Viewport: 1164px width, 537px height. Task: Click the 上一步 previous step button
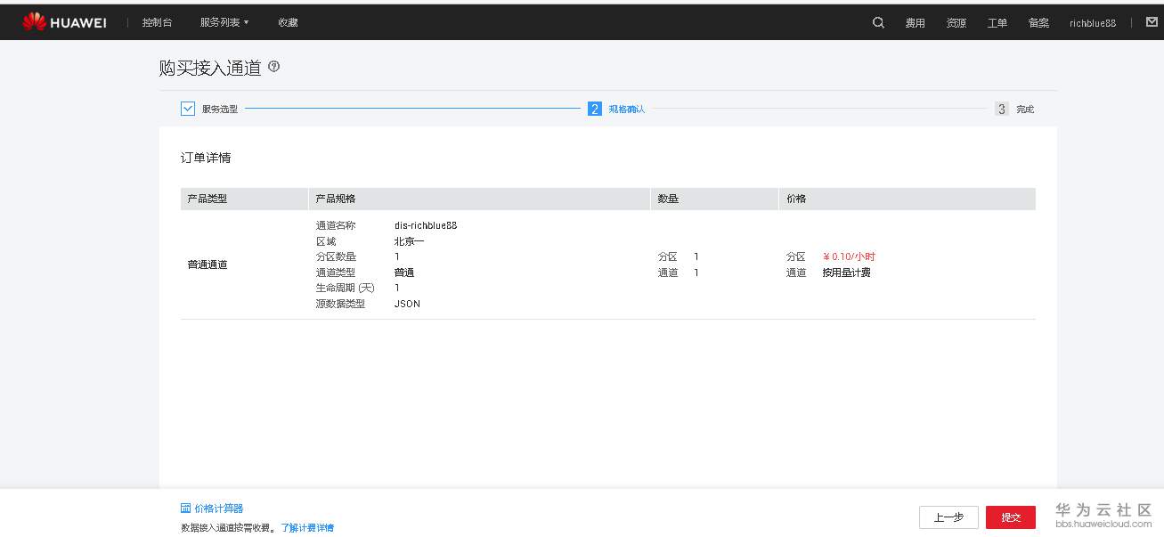click(x=948, y=517)
